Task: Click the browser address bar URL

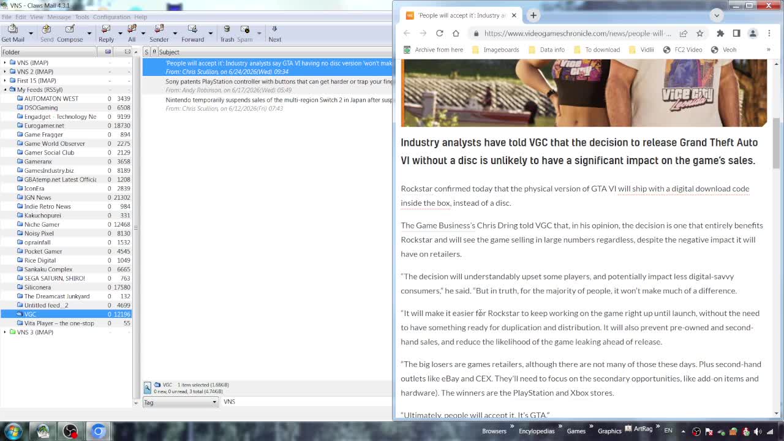Action: [x=577, y=33]
